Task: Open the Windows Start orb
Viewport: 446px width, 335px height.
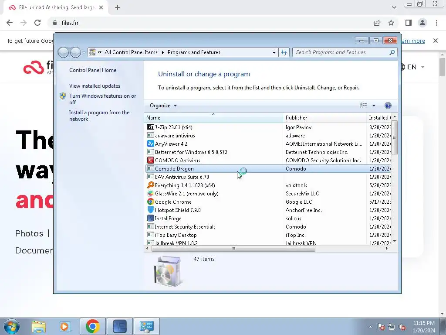Action: tap(12, 326)
